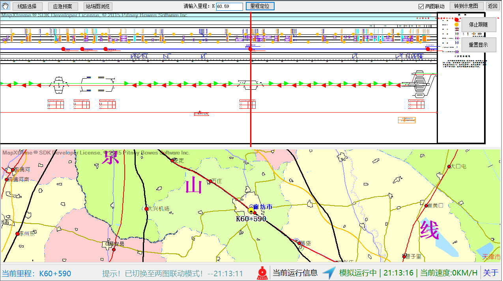Click the red train icon in status bar

pyautogui.click(x=262, y=273)
